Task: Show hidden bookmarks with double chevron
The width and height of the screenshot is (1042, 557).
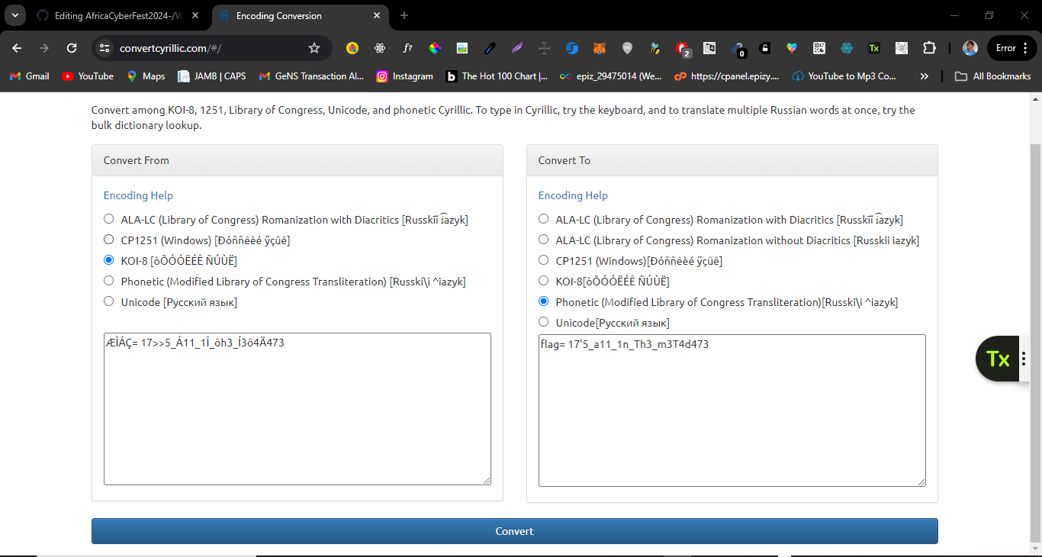Action: [925, 76]
